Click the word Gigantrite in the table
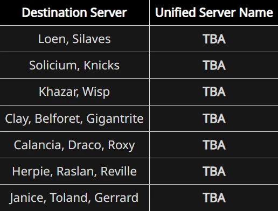The width and height of the screenshot is (278, 211). tap(115, 119)
